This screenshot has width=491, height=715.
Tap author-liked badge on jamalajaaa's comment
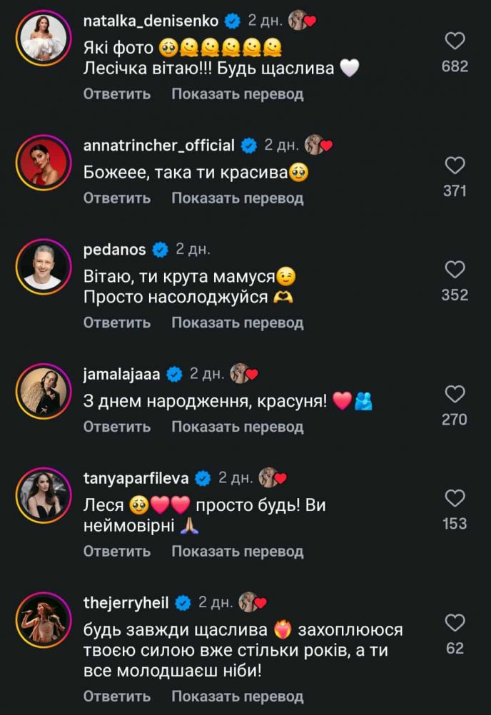243,373
